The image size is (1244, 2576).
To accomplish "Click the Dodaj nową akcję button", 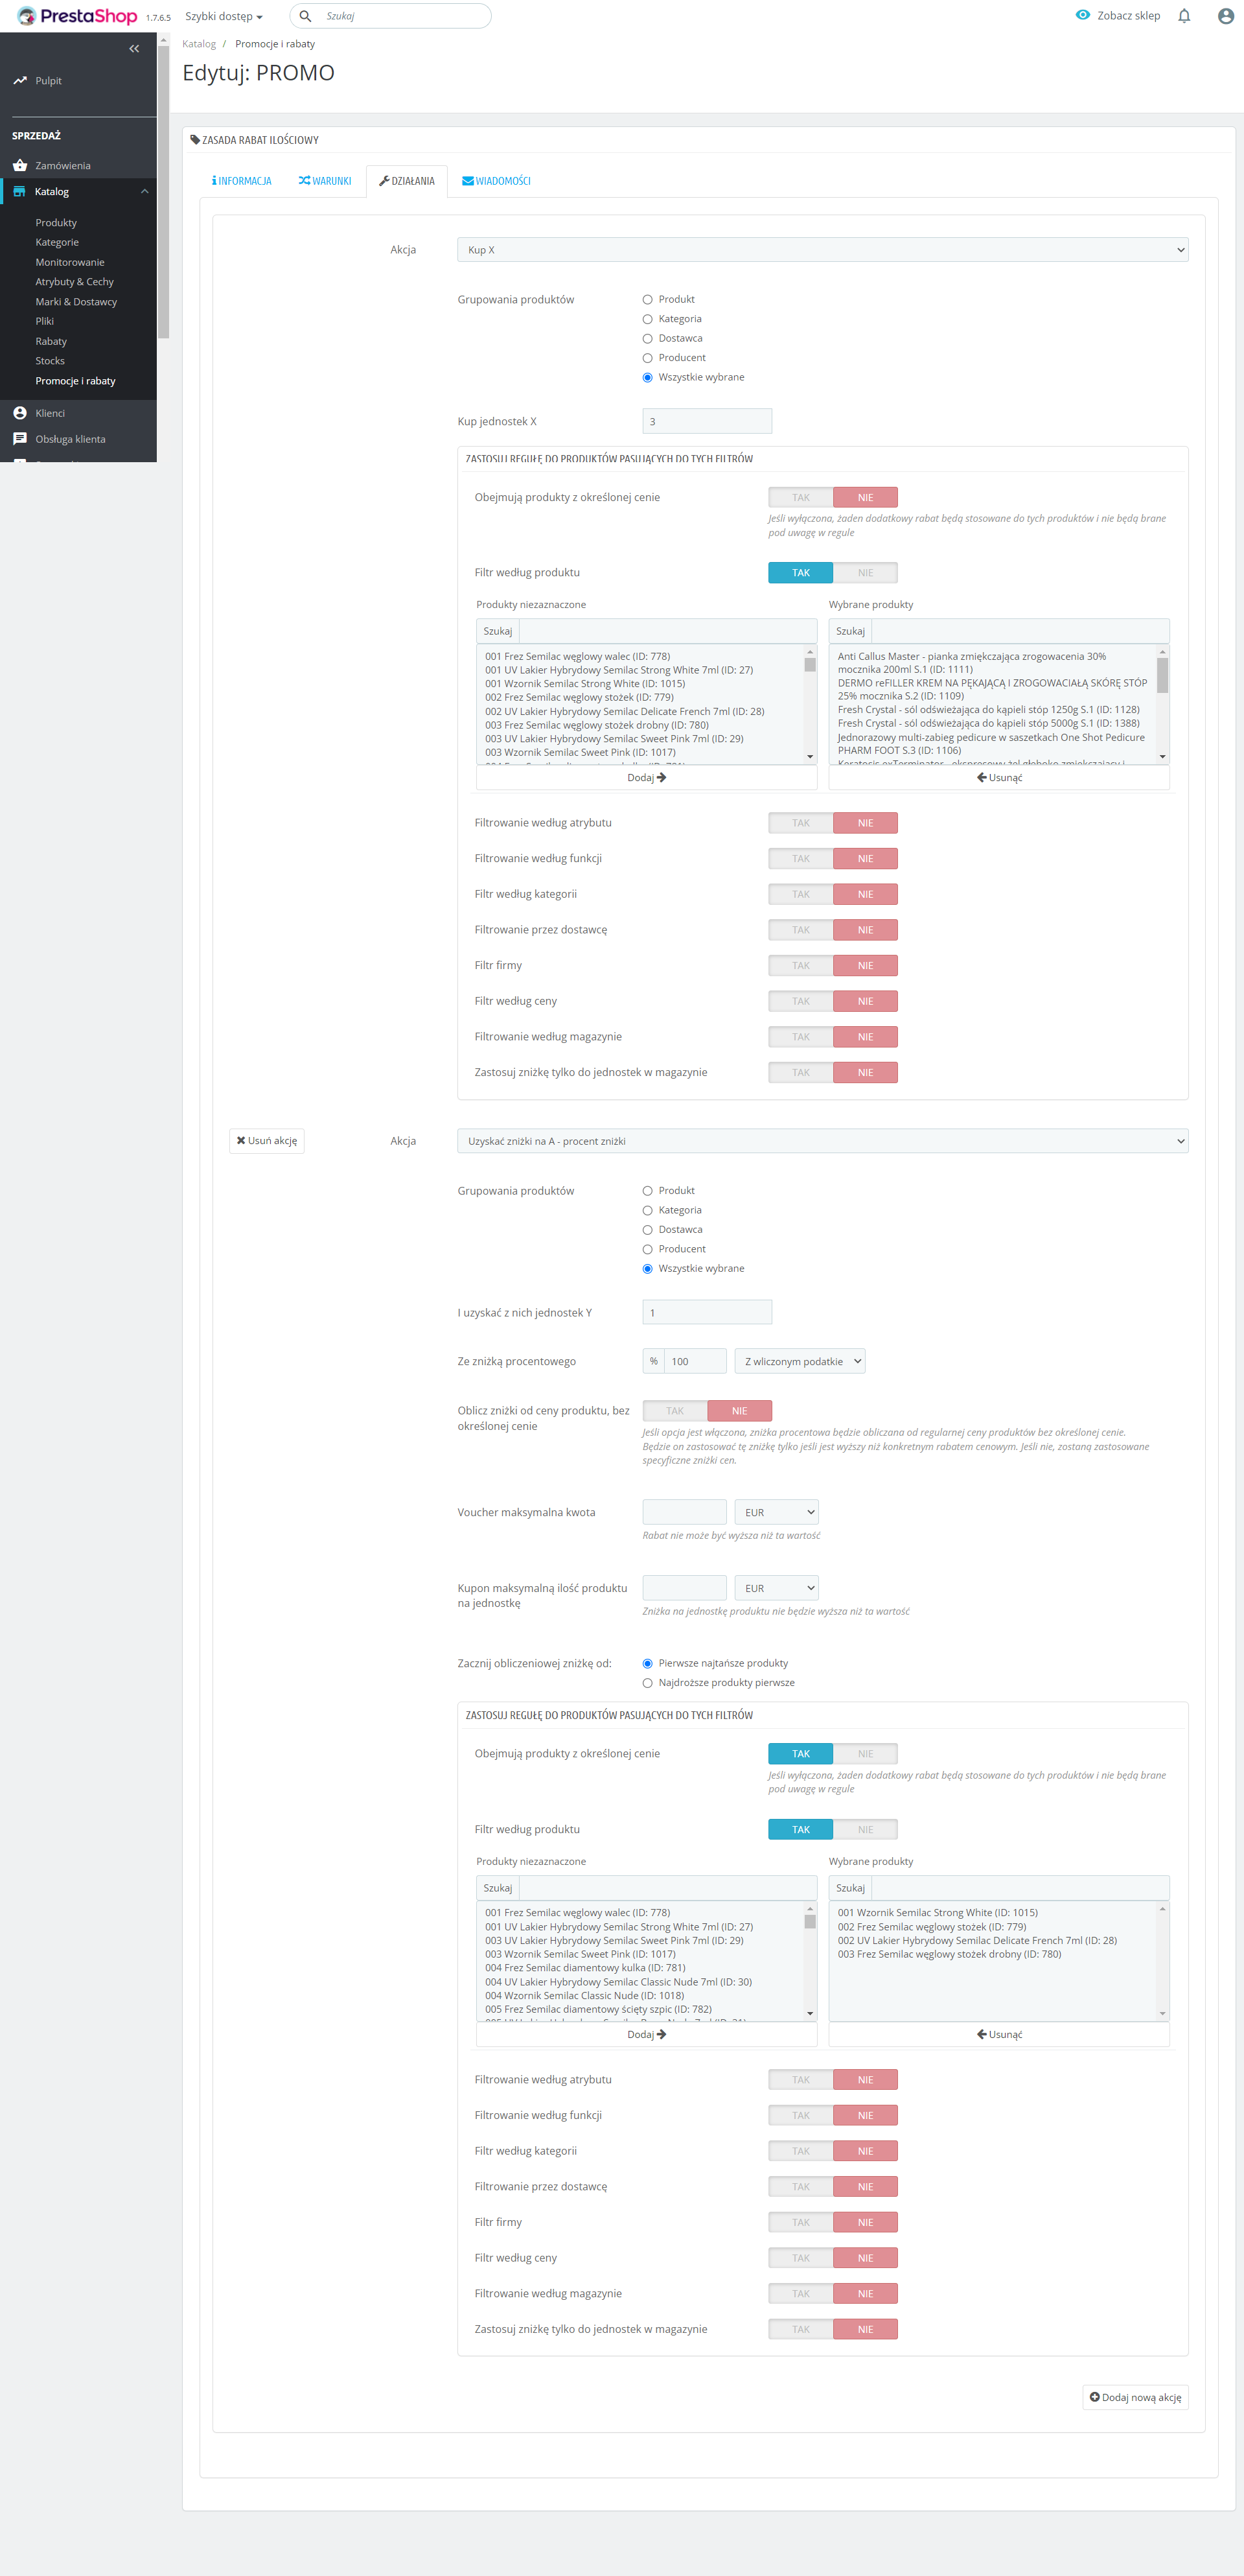I will click(1135, 2397).
